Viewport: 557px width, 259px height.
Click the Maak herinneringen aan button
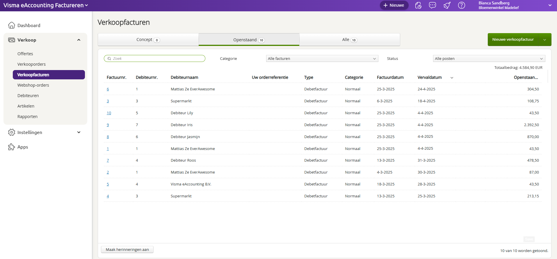click(127, 249)
